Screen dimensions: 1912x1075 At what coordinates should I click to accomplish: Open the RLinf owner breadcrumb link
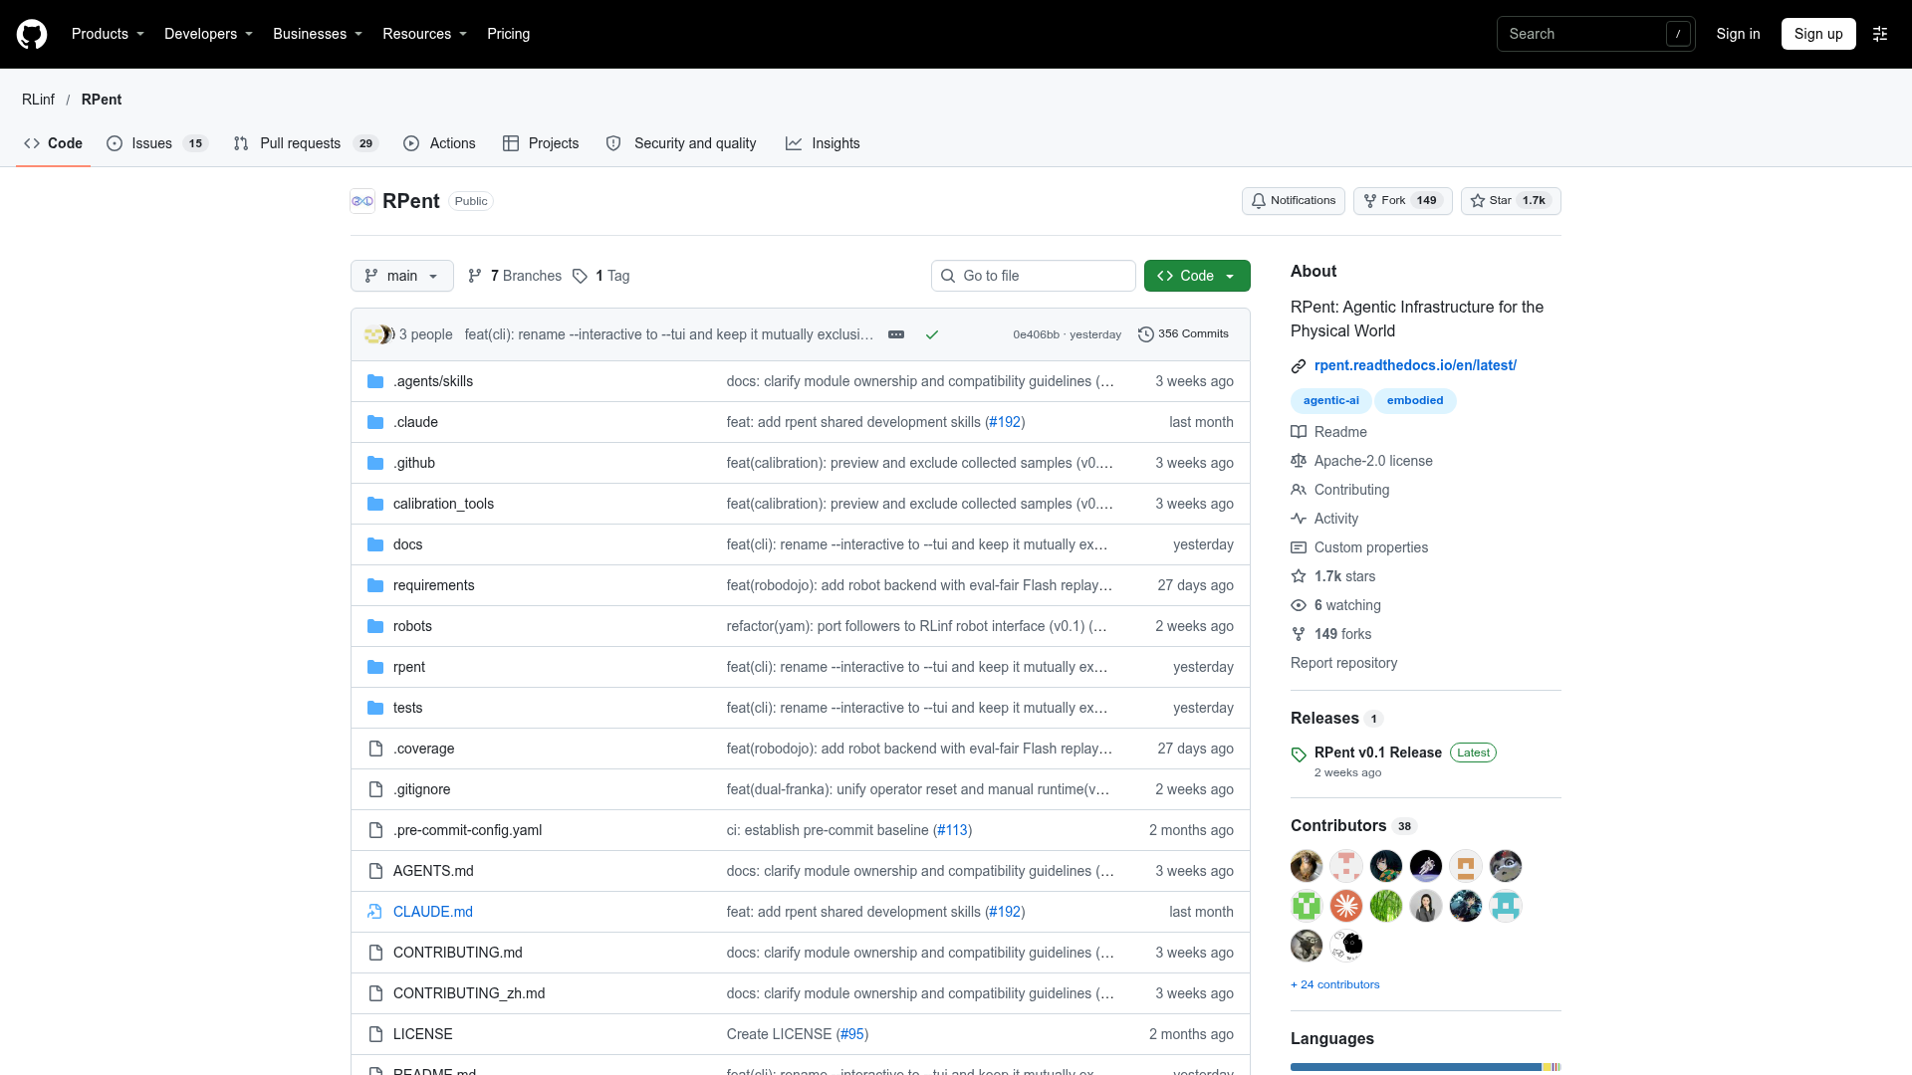(x=39, y=100)
